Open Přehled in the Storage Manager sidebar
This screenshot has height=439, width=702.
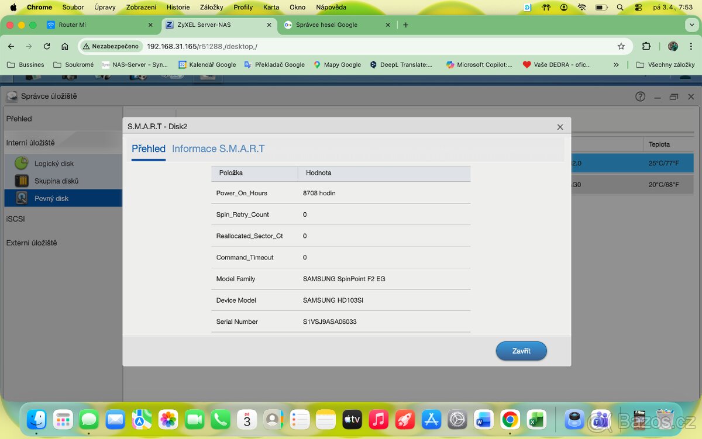[19, 119]
